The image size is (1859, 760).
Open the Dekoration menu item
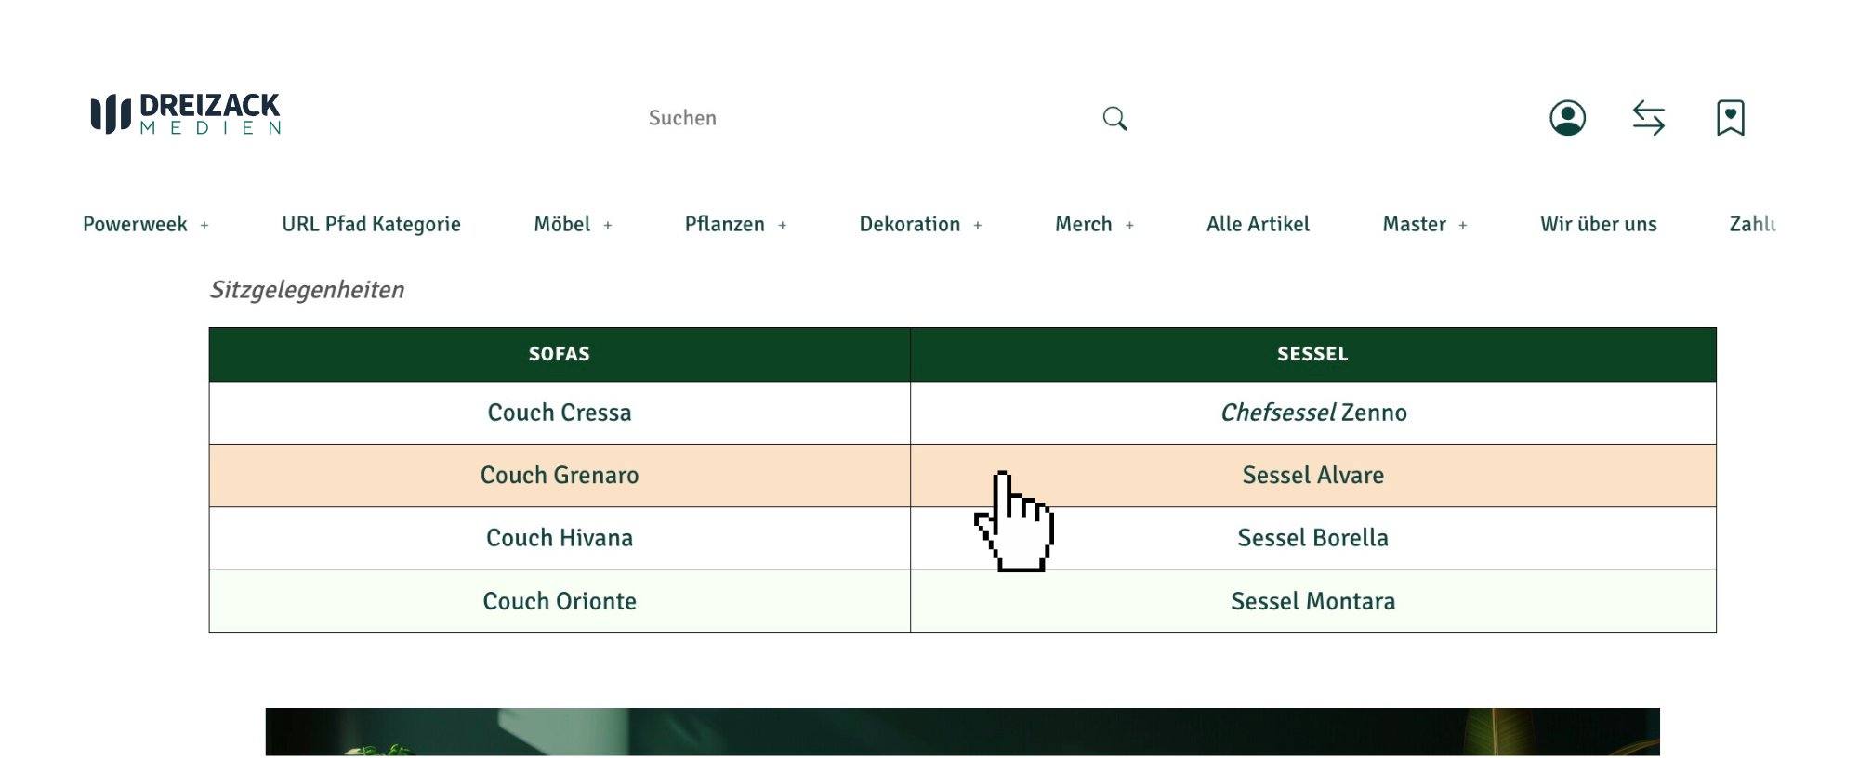[909, 224]
